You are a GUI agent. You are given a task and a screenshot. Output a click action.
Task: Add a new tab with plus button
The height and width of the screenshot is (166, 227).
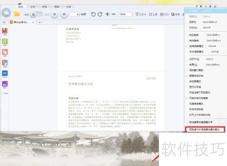click(x=39, y=22)
